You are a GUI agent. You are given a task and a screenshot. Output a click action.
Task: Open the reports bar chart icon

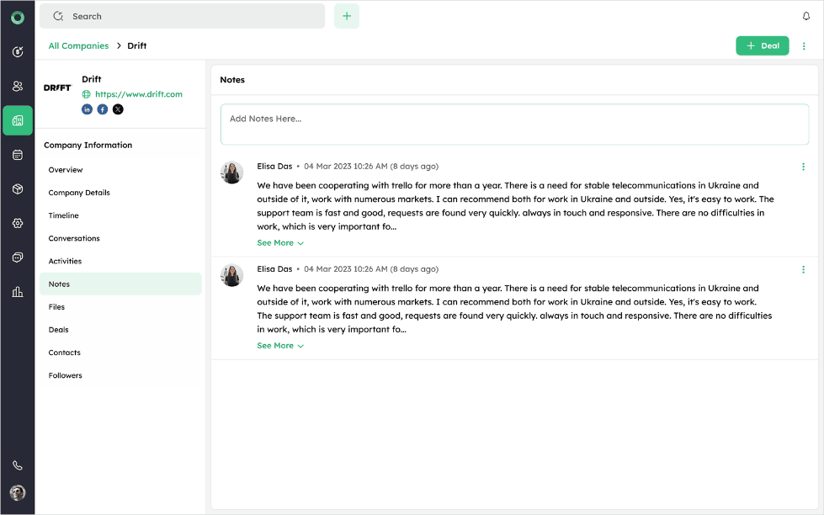(x=18, y=292)
